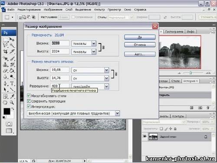Select the Move tool
Viewport: 217px width, 163px height.
point(12,40)
